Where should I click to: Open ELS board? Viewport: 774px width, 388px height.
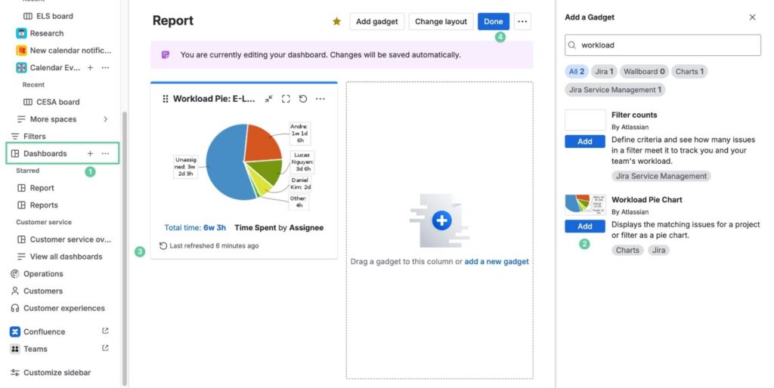54,16
